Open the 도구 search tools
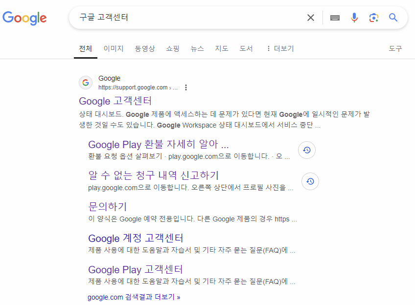The image size is (415, 305). (x=395, y=48)
